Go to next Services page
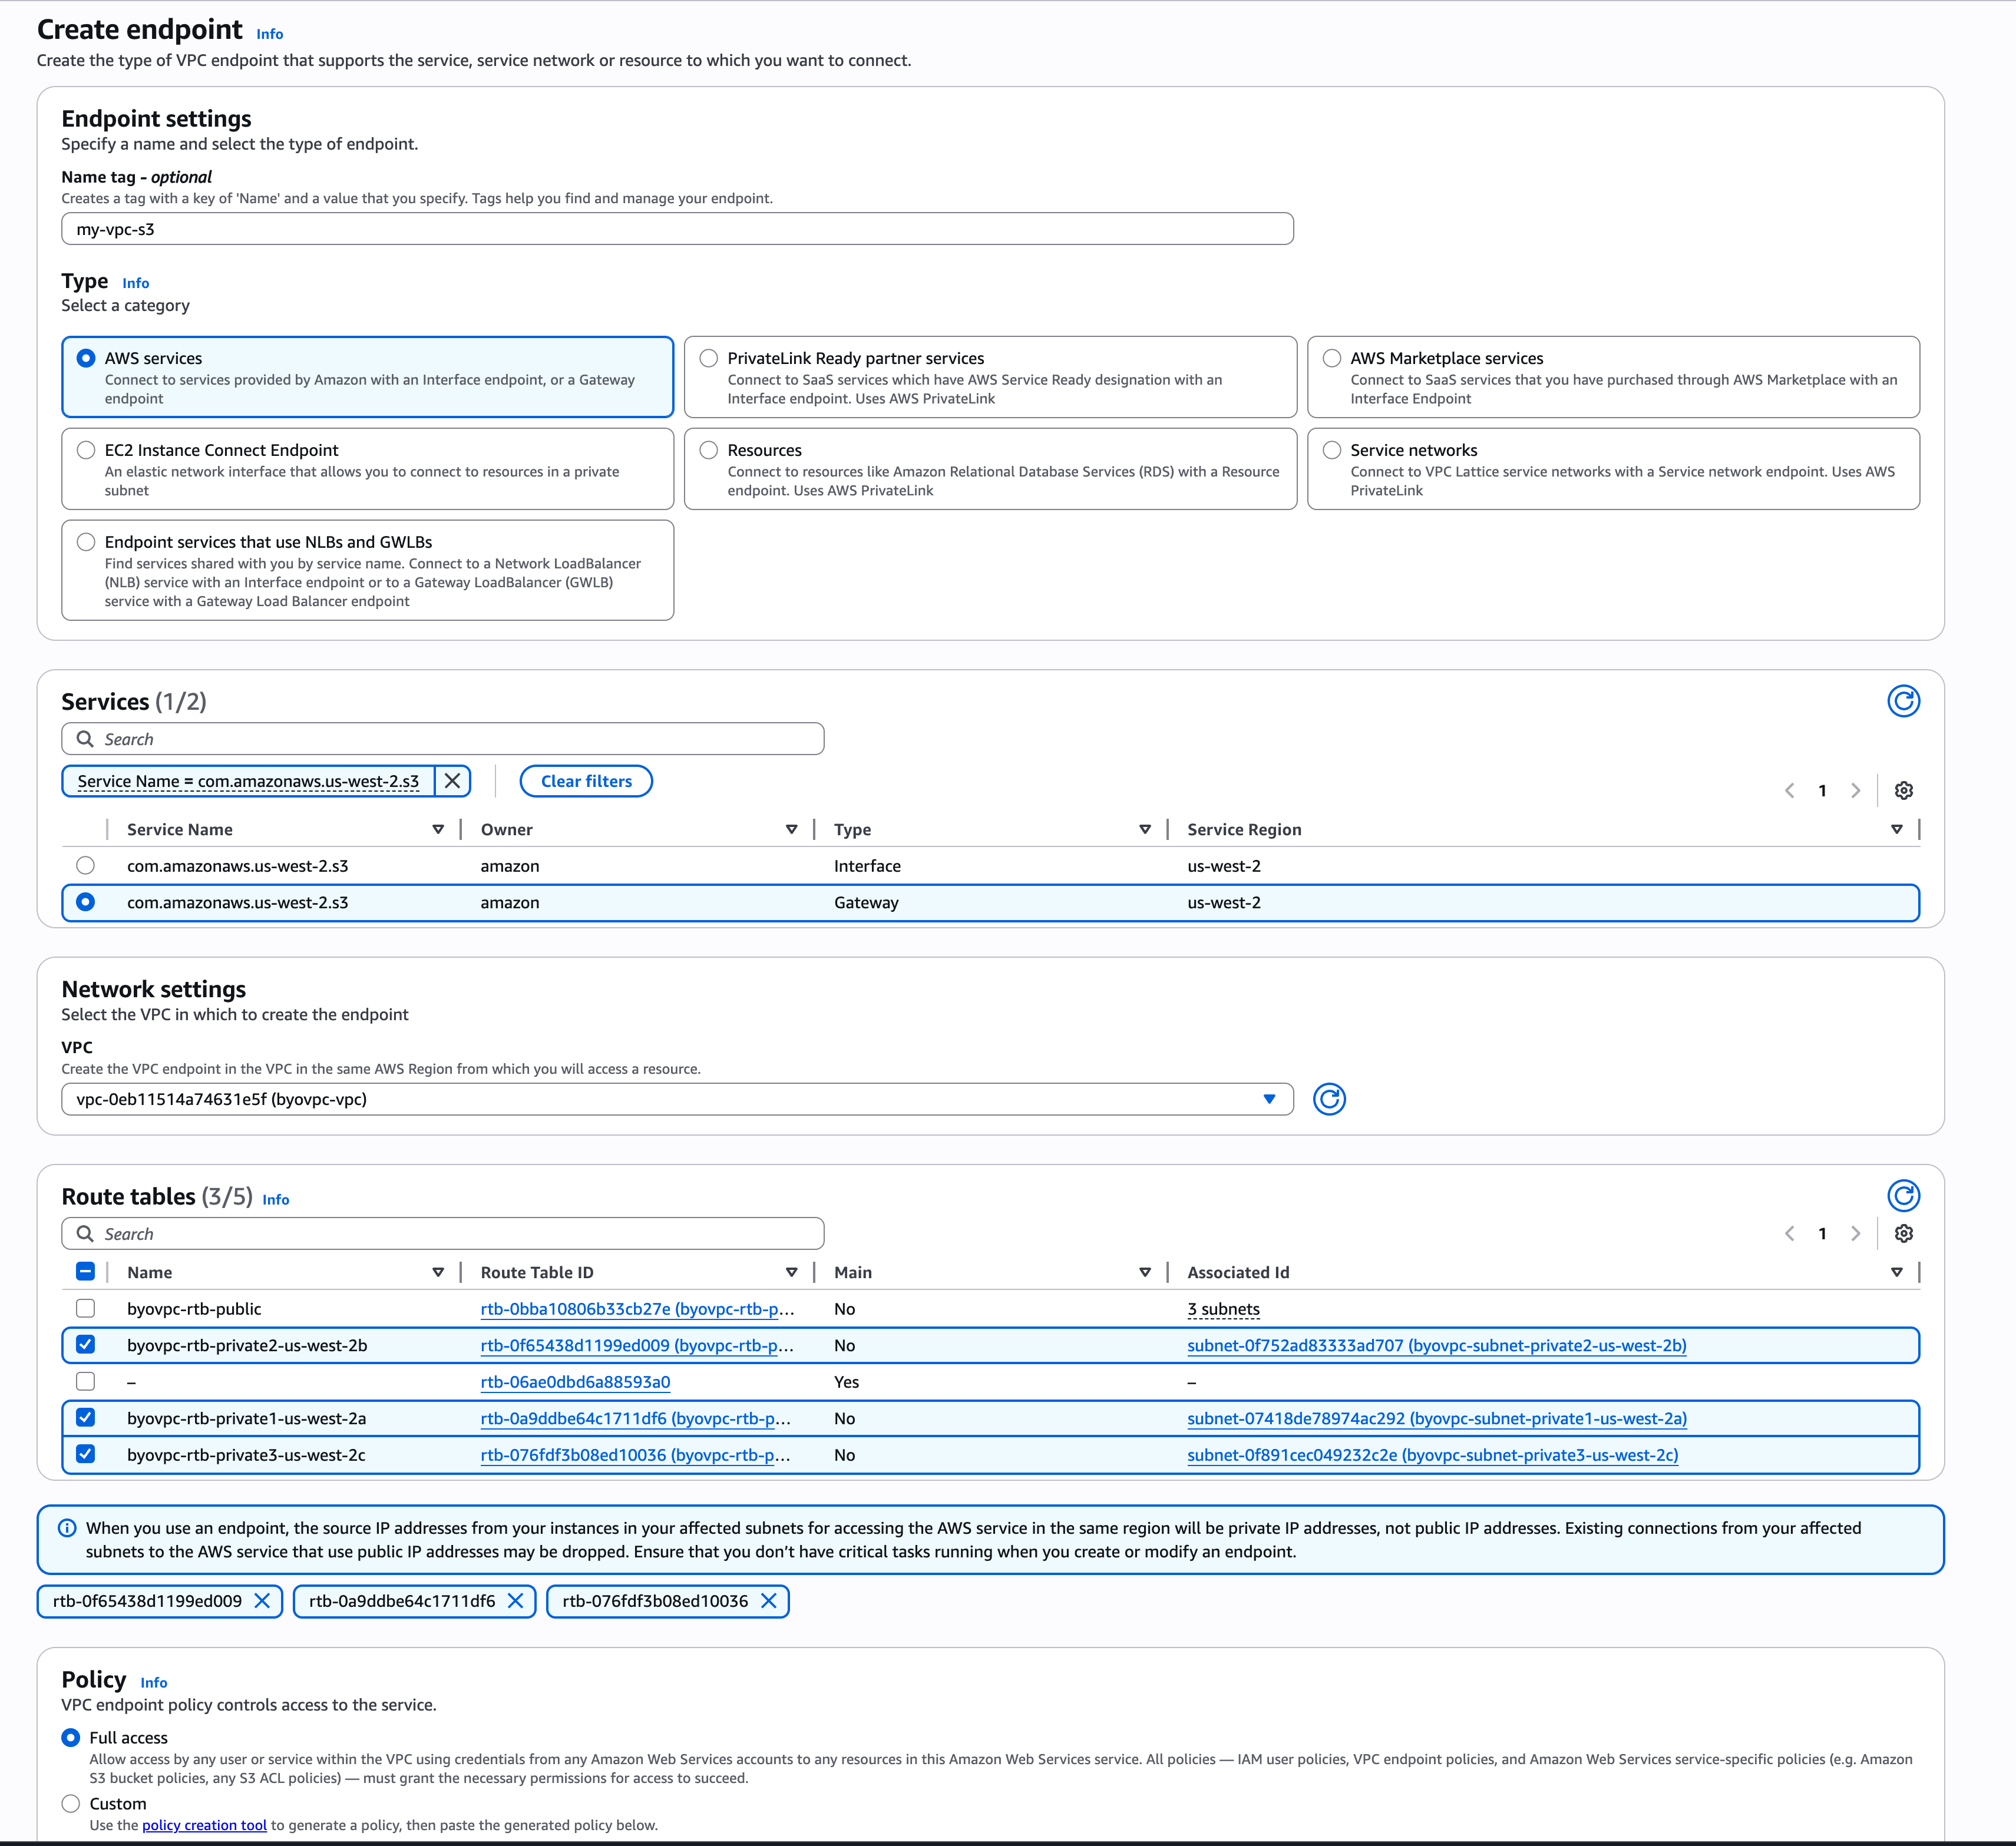 point(1855,790)
